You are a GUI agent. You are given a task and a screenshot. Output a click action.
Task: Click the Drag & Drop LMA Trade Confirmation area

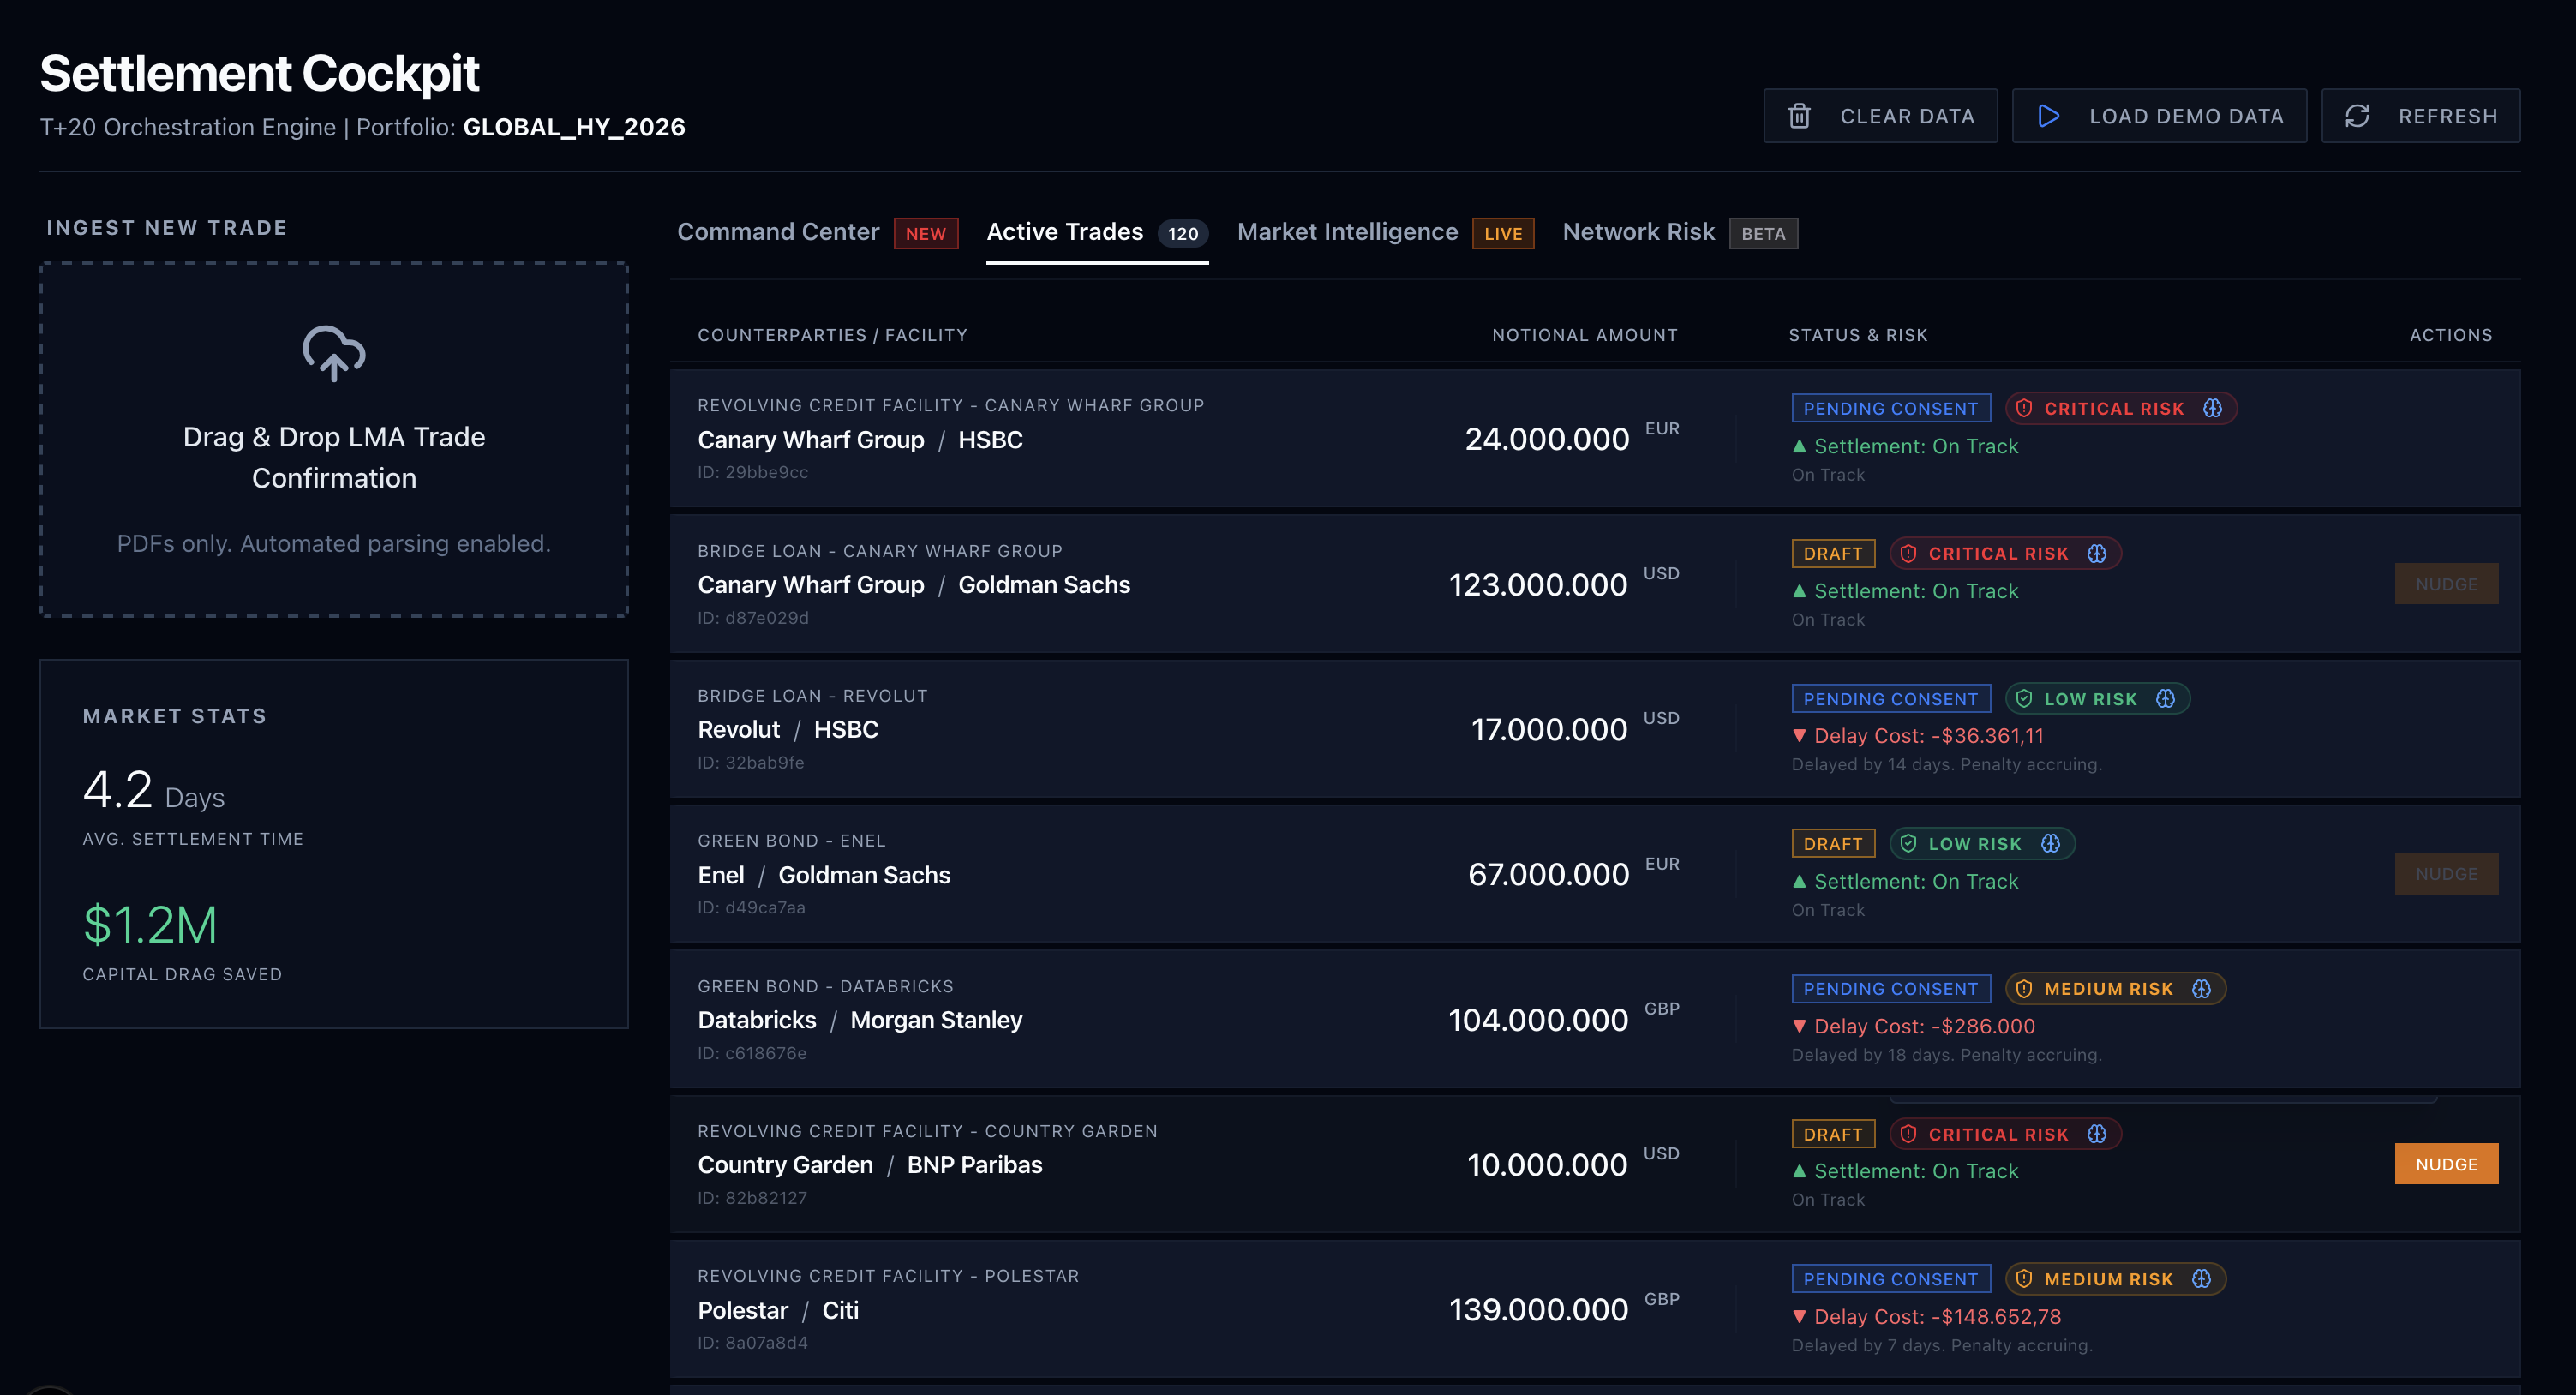(x=334, y=457)
